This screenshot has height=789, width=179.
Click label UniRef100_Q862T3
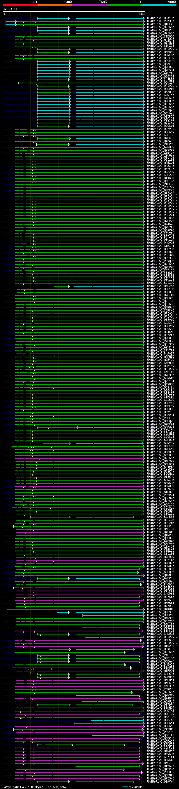160,628
